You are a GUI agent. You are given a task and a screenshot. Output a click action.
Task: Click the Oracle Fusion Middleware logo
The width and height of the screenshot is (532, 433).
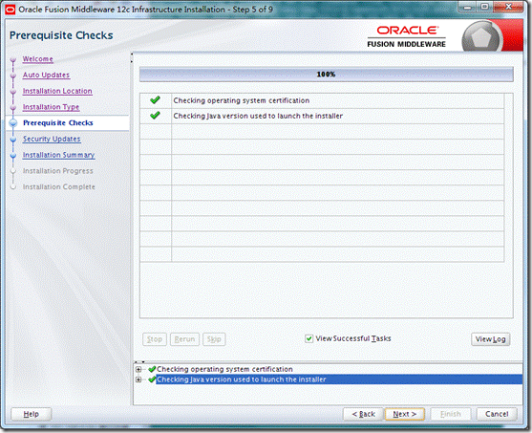(407, 36)
